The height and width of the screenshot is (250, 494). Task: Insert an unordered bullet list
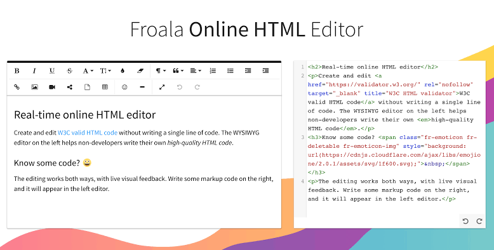click(230, 71)
